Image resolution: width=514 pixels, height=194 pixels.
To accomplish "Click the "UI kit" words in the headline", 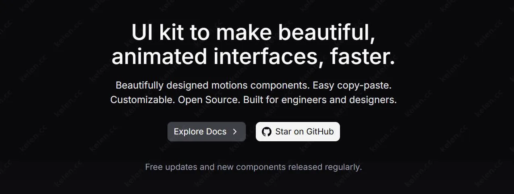I will click(x=157, y=33).
